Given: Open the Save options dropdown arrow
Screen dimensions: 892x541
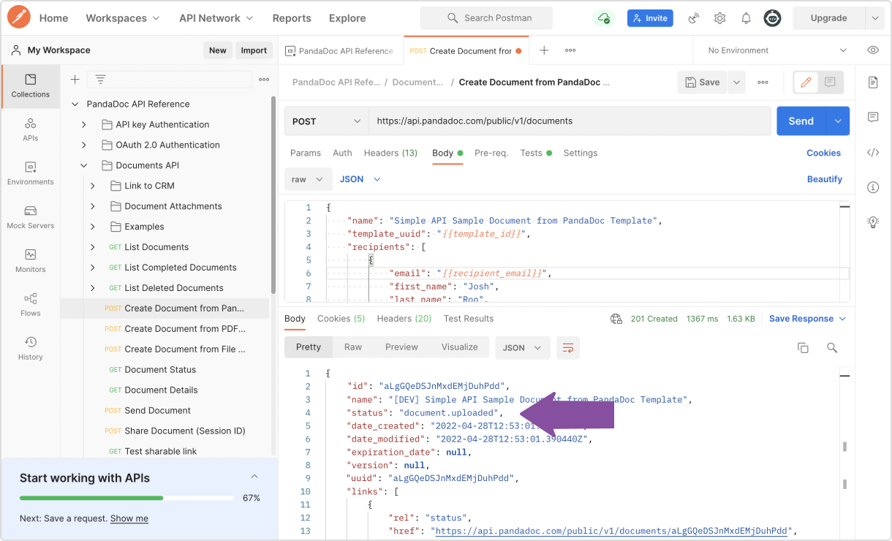Looking at the screenshot, I should 736,83.
